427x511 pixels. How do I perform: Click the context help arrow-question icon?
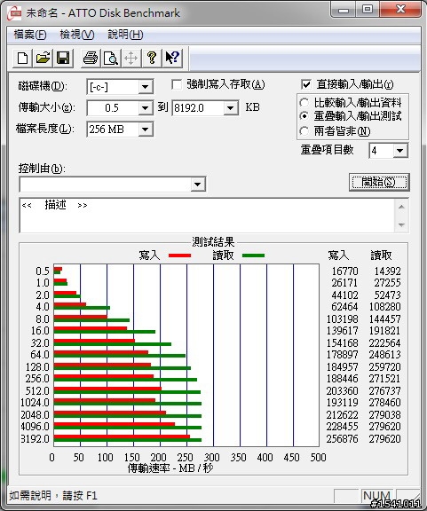click(x=172, y=59)
